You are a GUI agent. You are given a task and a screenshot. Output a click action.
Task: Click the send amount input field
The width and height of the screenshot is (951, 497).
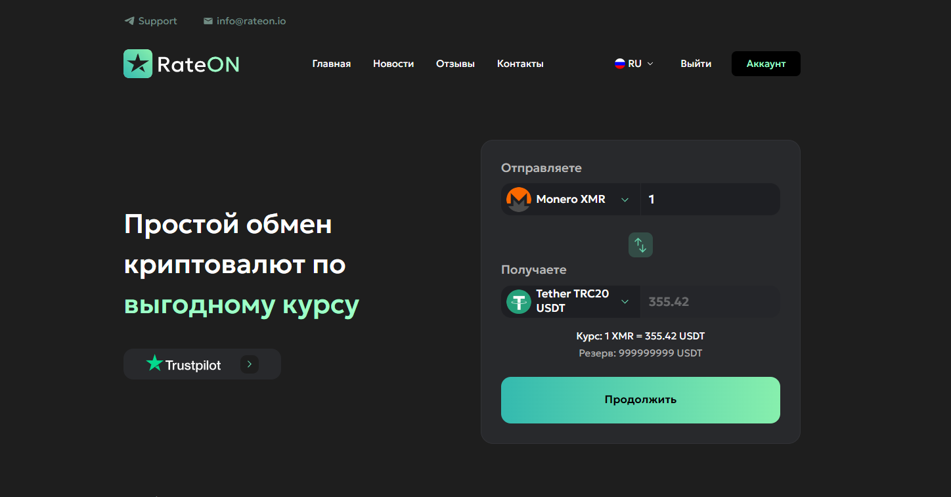[709, 200]
